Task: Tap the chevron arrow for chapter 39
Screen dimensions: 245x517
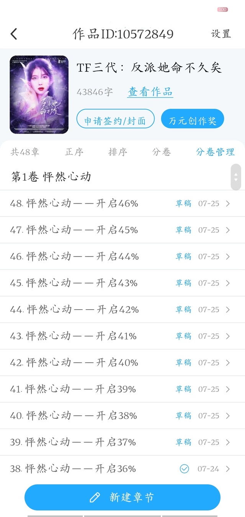Action: point(228,442)
